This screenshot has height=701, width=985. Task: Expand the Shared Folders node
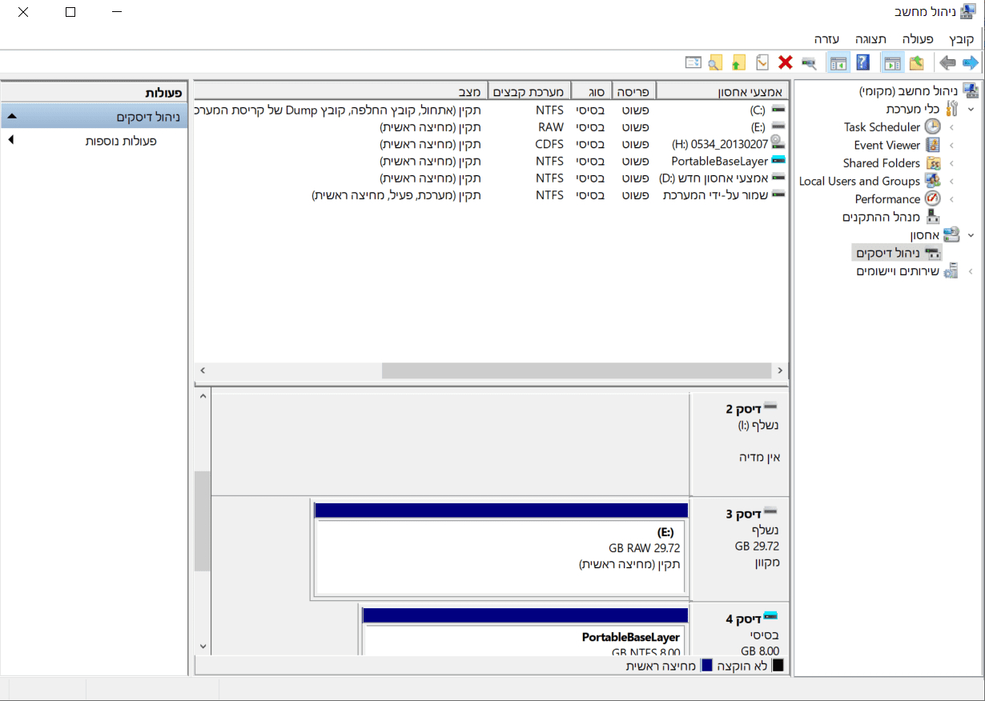coord(951,163)
